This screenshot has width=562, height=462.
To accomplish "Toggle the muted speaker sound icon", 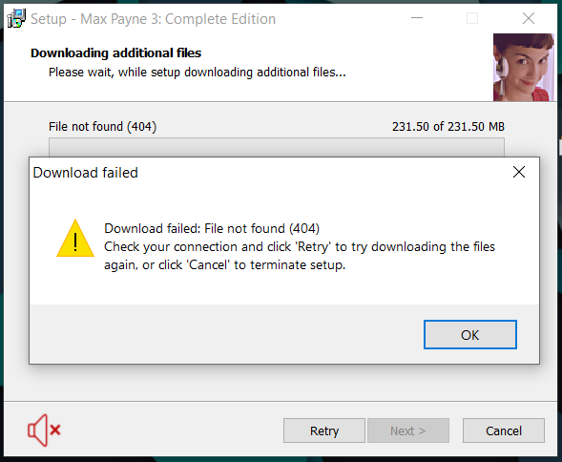I will [44, 430].
